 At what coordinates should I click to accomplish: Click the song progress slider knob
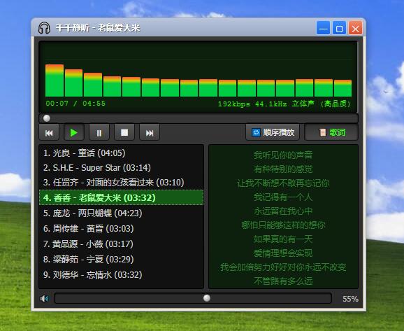tap(47, 118)
